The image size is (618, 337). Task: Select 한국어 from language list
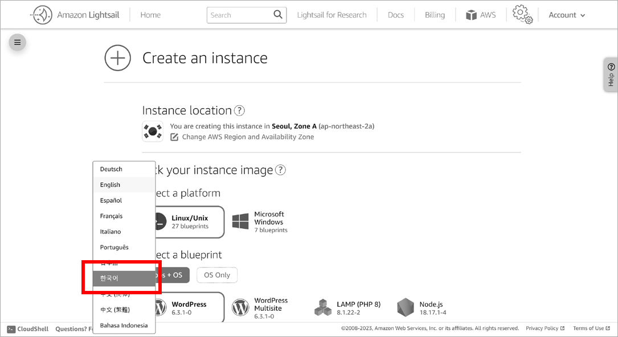(124, 278)
